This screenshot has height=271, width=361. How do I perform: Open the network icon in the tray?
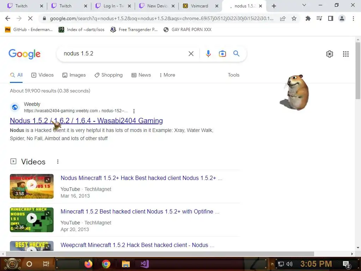tap(281, 264)
